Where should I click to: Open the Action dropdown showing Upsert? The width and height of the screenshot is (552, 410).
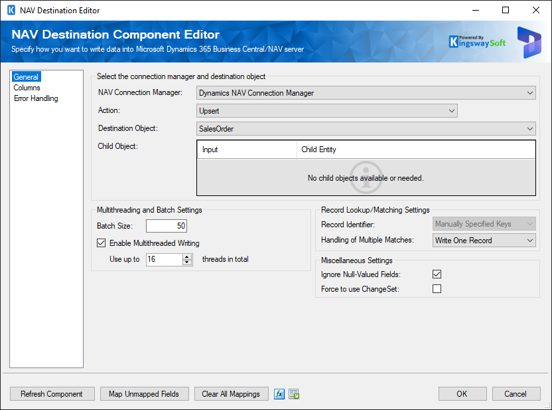[x=326, y=111]
